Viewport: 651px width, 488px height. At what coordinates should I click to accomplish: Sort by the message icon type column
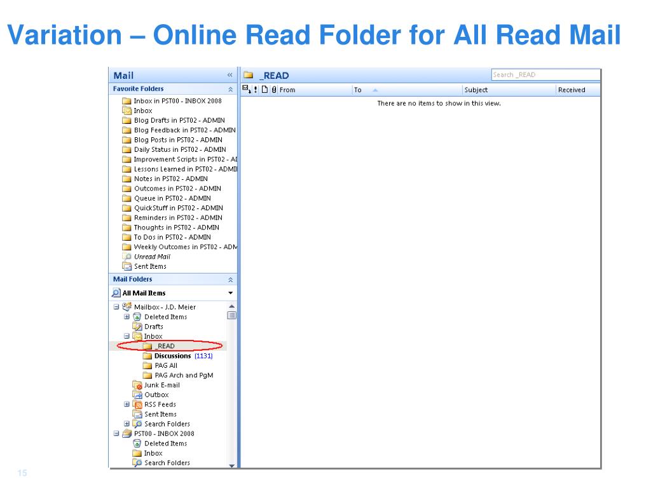[x=264, y=89]
